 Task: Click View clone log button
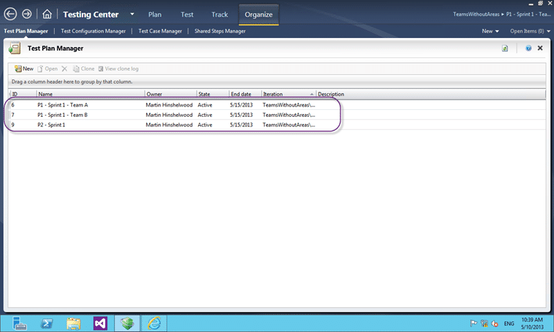(x=118, y=68)
